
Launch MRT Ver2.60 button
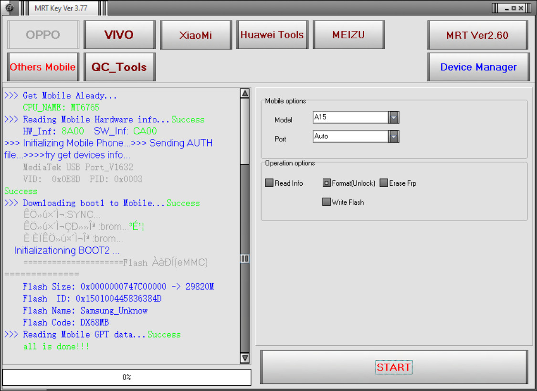click(x=478, y=35)
